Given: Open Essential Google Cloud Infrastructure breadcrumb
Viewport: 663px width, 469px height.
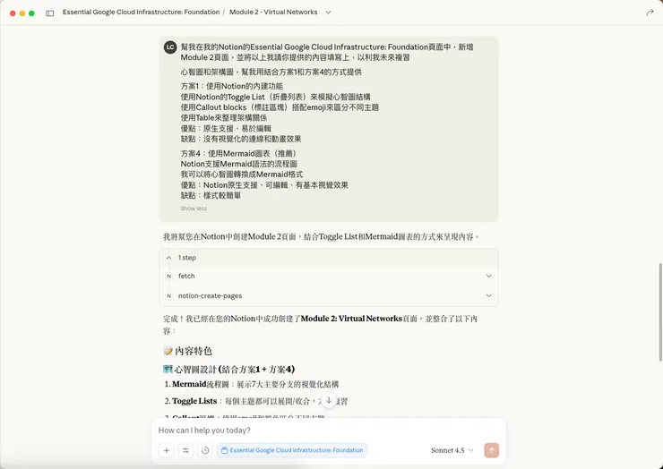Looking at the screenshot, I should click(x=141, y=13).
